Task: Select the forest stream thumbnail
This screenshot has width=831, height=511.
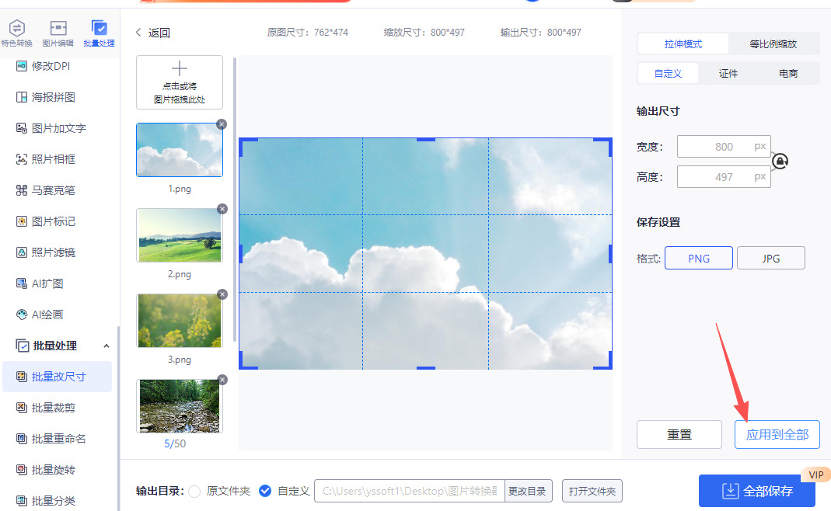Action: [x=179, y=406]
